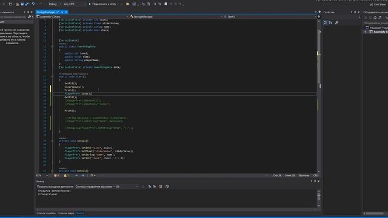This screenshot has width=388, height=218.
Task: Switch to 'Список ошибок' tab
Action: [x=46, y=213]
